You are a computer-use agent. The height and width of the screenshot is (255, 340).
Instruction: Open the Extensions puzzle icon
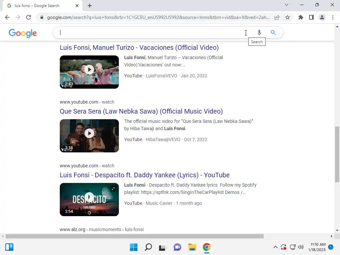click(x=301, y=17)
